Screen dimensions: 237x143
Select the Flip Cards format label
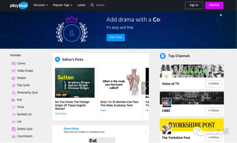[23, 85]
